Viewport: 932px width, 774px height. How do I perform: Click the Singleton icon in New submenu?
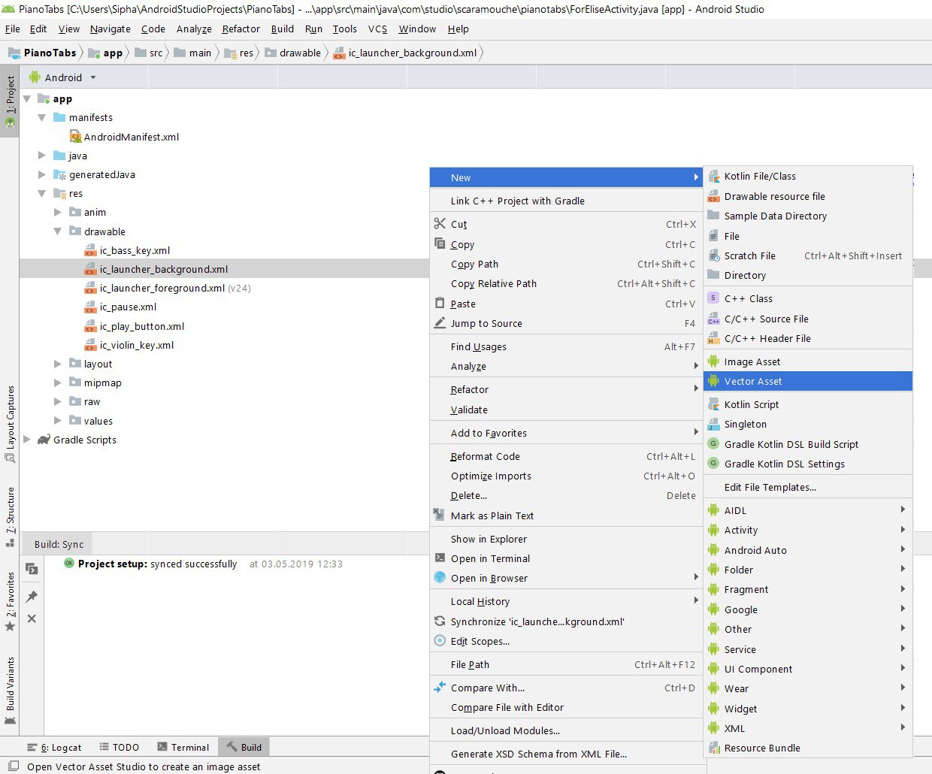pyautogui.click(x=713, y=424)
